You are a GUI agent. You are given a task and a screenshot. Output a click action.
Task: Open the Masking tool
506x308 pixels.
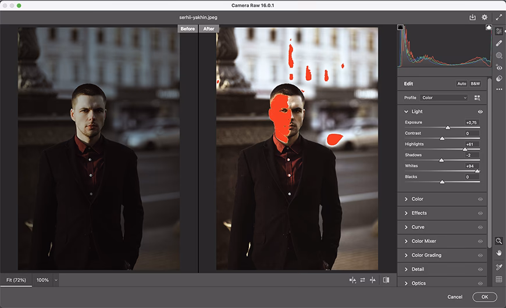pyautogui.click(x=499, y=55)
